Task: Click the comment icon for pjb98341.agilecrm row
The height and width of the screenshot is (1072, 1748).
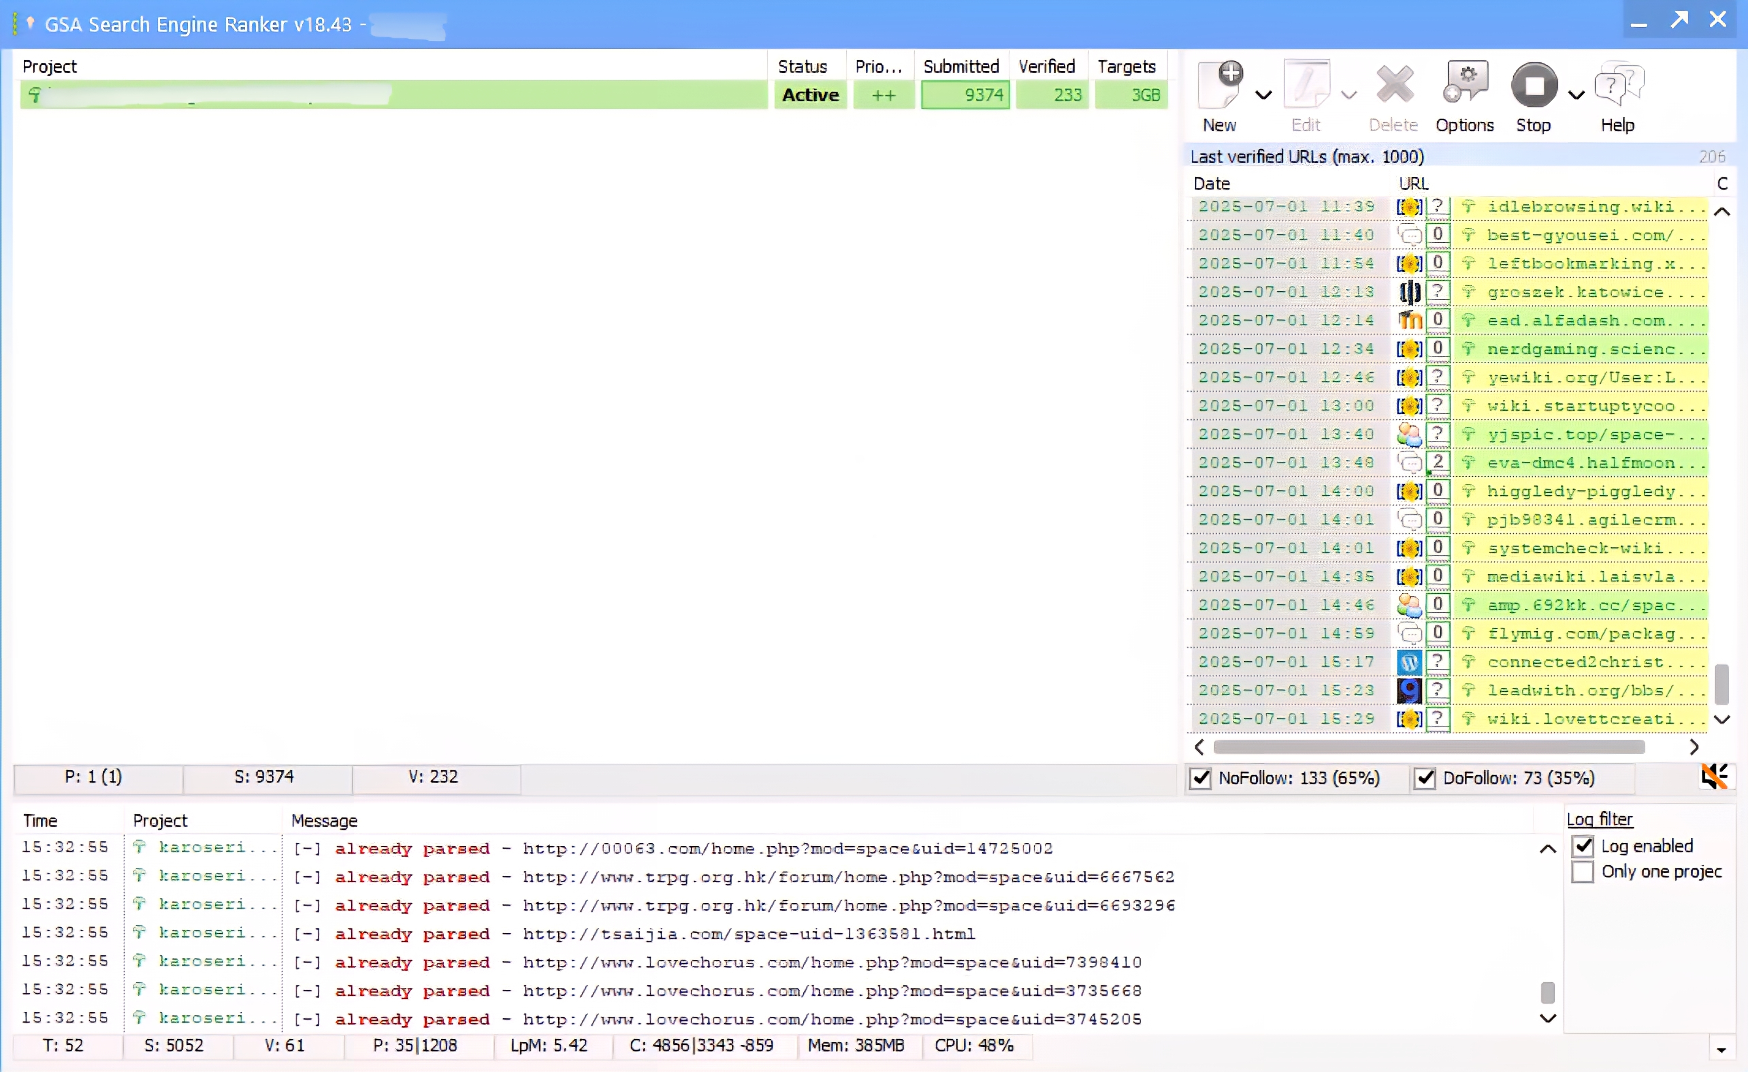Action: tap(1410, 520)
